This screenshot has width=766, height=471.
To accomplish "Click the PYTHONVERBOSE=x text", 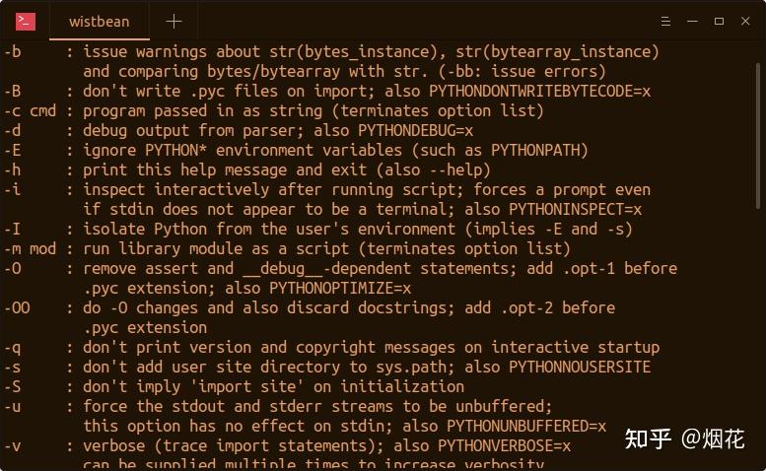I will click(504, 445).
